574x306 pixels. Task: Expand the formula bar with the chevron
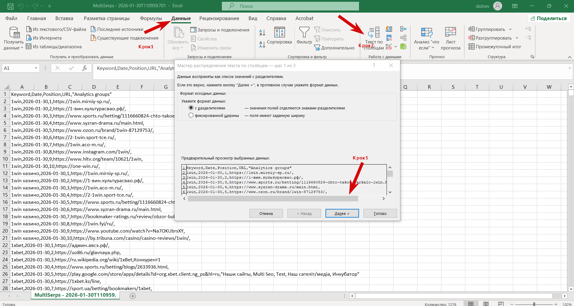point(570,68)
